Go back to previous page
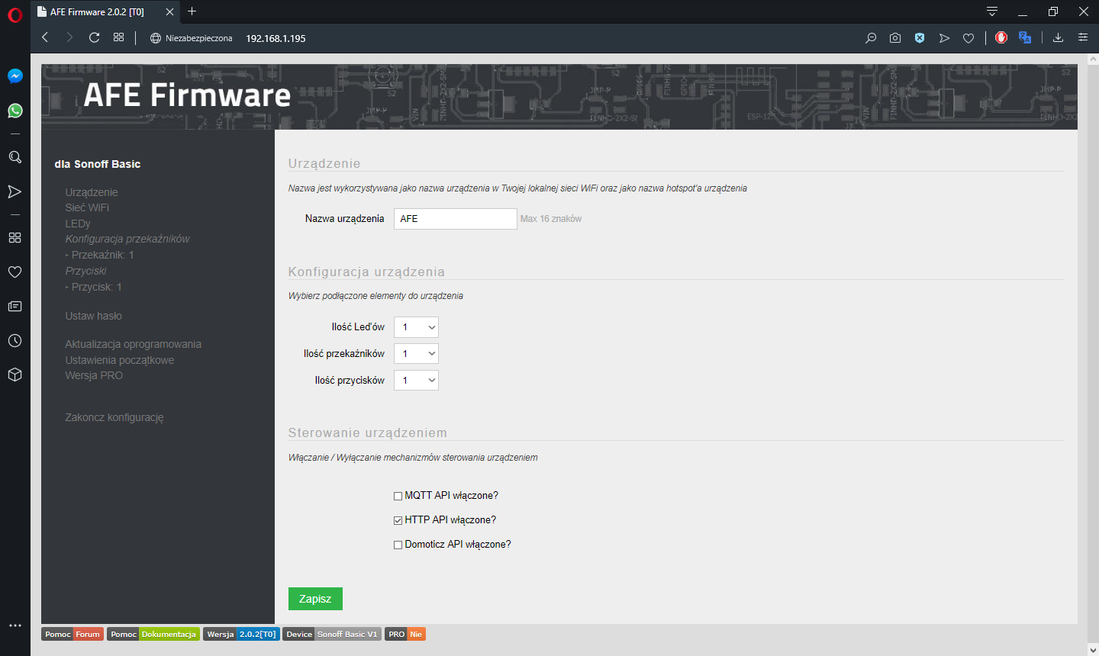The width and height of the screenshot is (1099, 656). (45, 37)
